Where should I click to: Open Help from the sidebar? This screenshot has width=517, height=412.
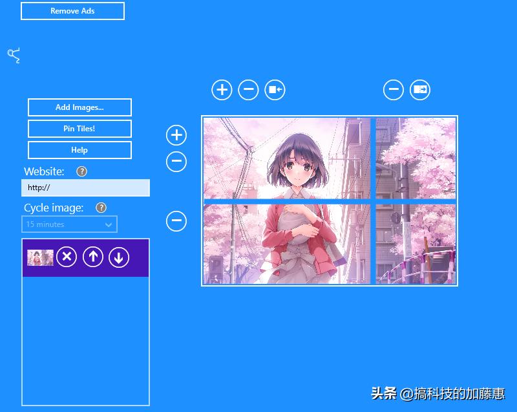click(x=79, y=149)
